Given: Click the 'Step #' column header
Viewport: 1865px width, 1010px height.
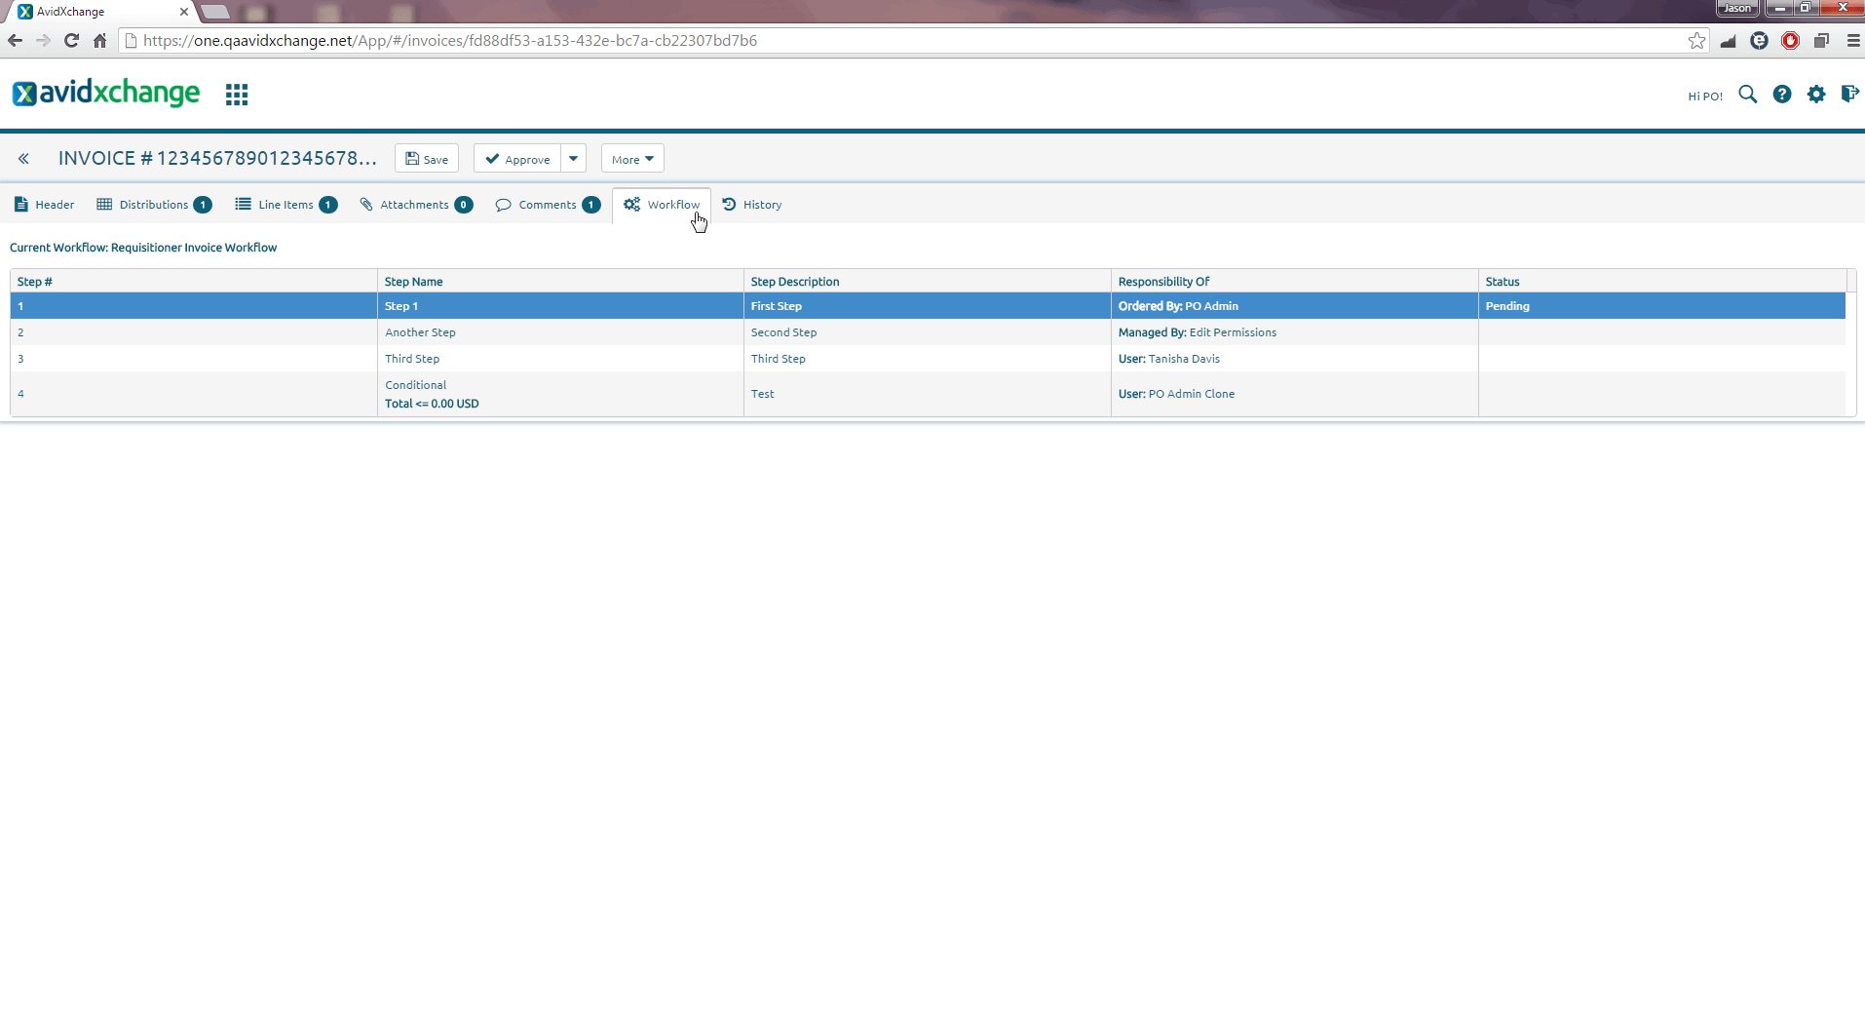Looking at the screenshot, I should (x=194, y=282).
